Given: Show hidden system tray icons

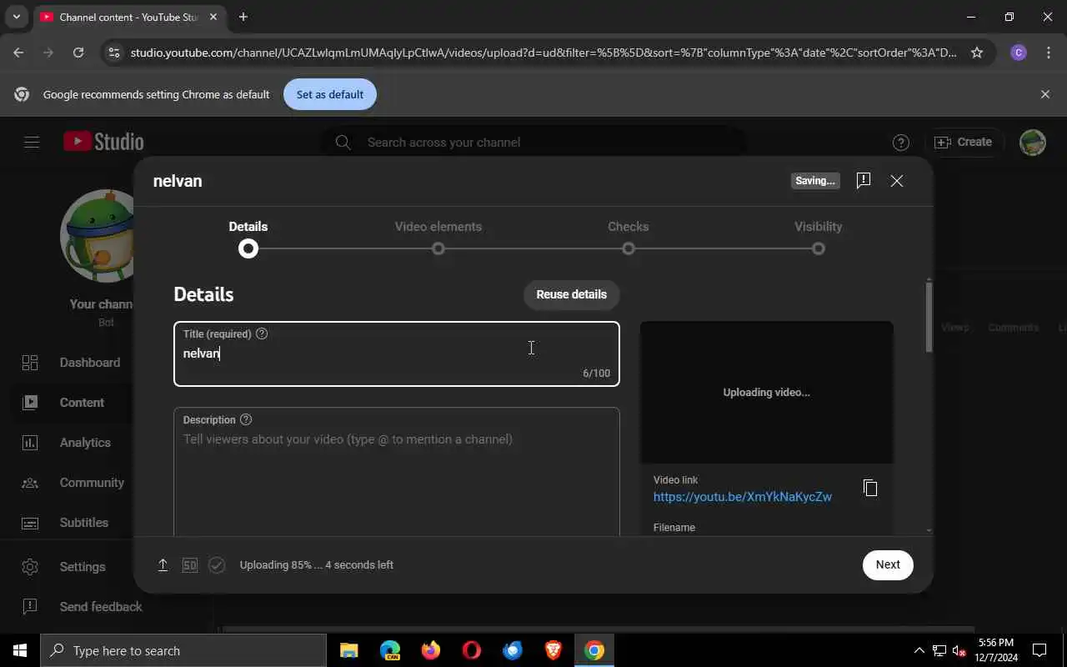Looking at the screenshot, I should pos(919,650).
